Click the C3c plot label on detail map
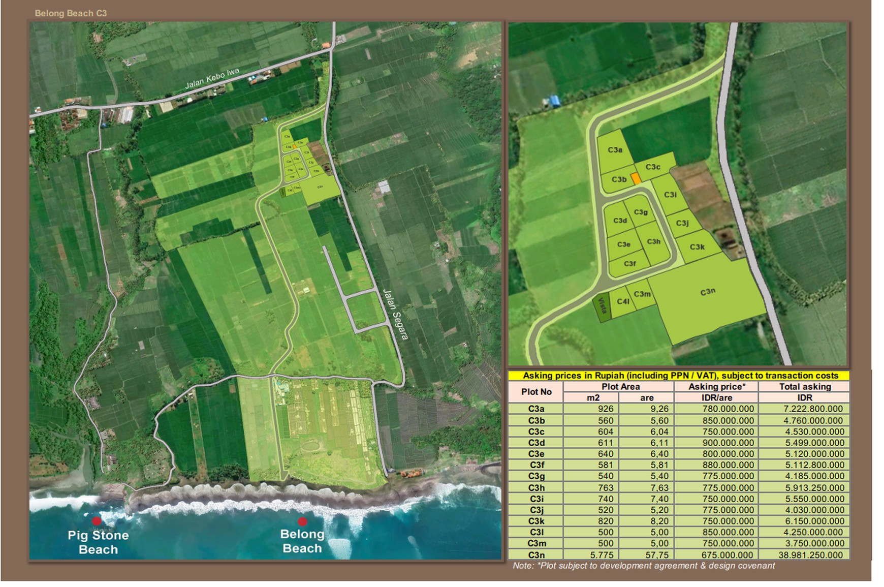The image size is (884, 587). pos(653,167)
